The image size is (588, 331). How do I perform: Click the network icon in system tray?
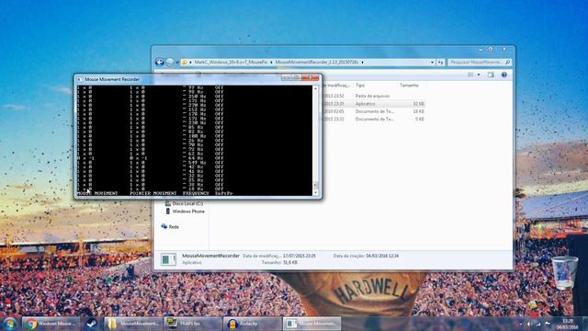pos(538,324)
